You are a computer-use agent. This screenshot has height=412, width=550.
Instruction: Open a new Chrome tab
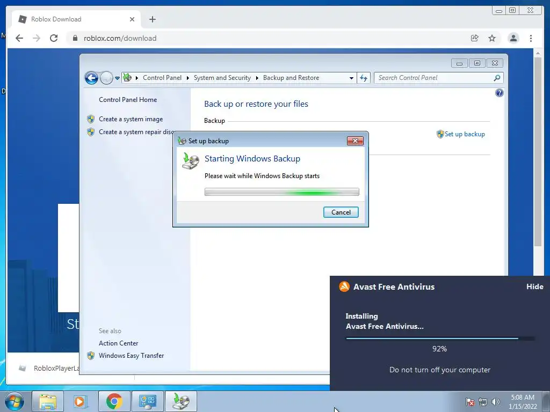click(x=152, y=19)
